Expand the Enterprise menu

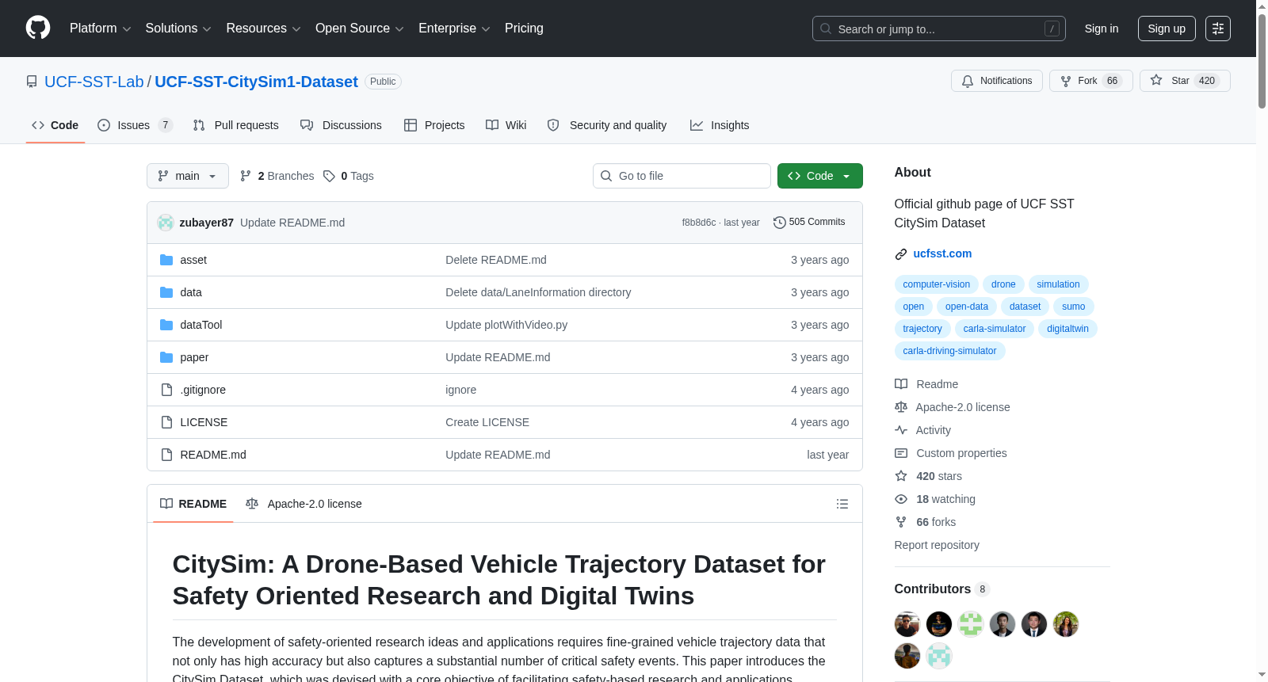pyautogui.click(x=454, y=29)
